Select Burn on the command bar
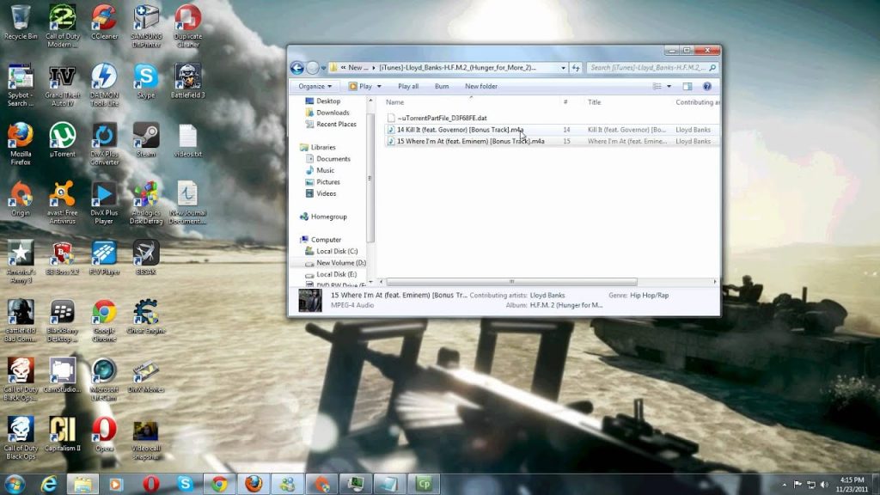Screen dimensions: 880x495 click(x=441, y=86)
